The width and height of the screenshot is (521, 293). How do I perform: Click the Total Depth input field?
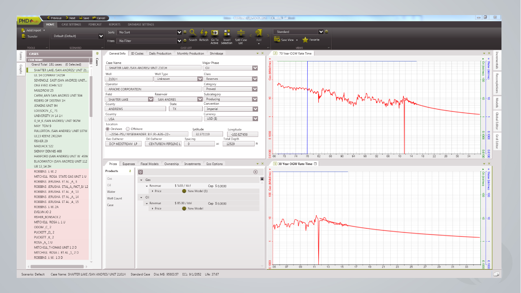[239, 144]
